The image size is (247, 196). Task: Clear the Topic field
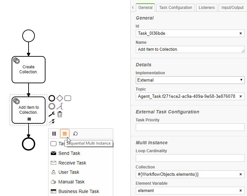tap(240, 97)
